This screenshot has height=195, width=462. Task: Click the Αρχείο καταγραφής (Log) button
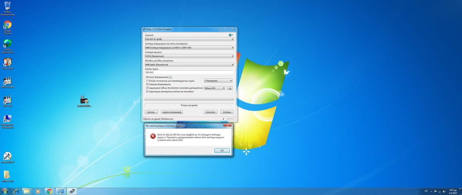[x=172, y=112]
